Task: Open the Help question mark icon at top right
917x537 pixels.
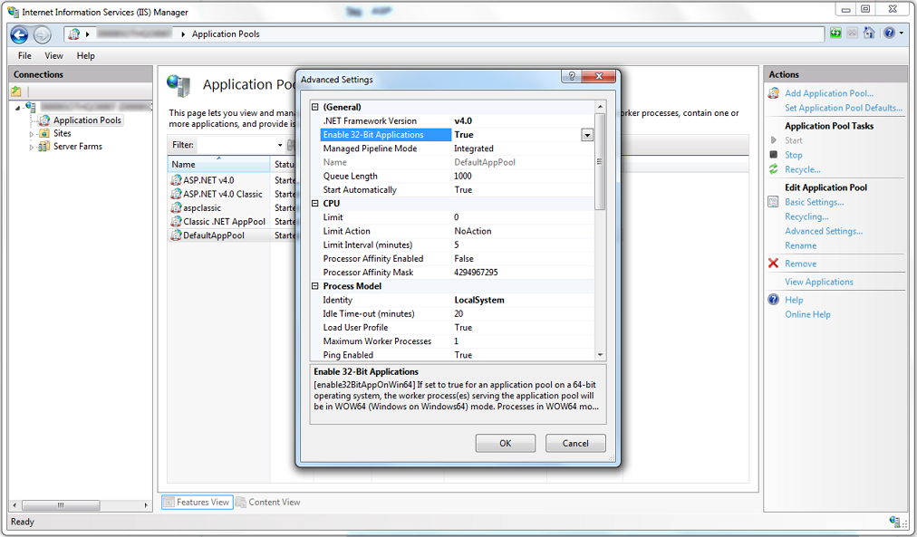Action: pyautogui.click(x=889, y=34)
